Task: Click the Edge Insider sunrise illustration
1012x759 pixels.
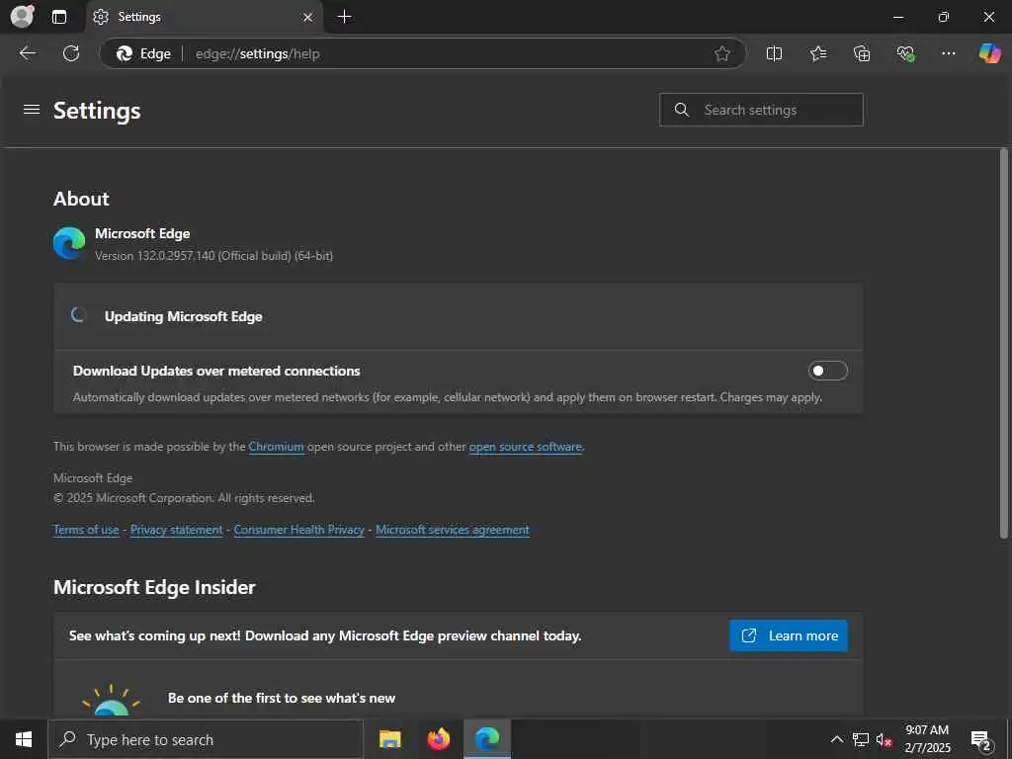Action: pos(111,700)
